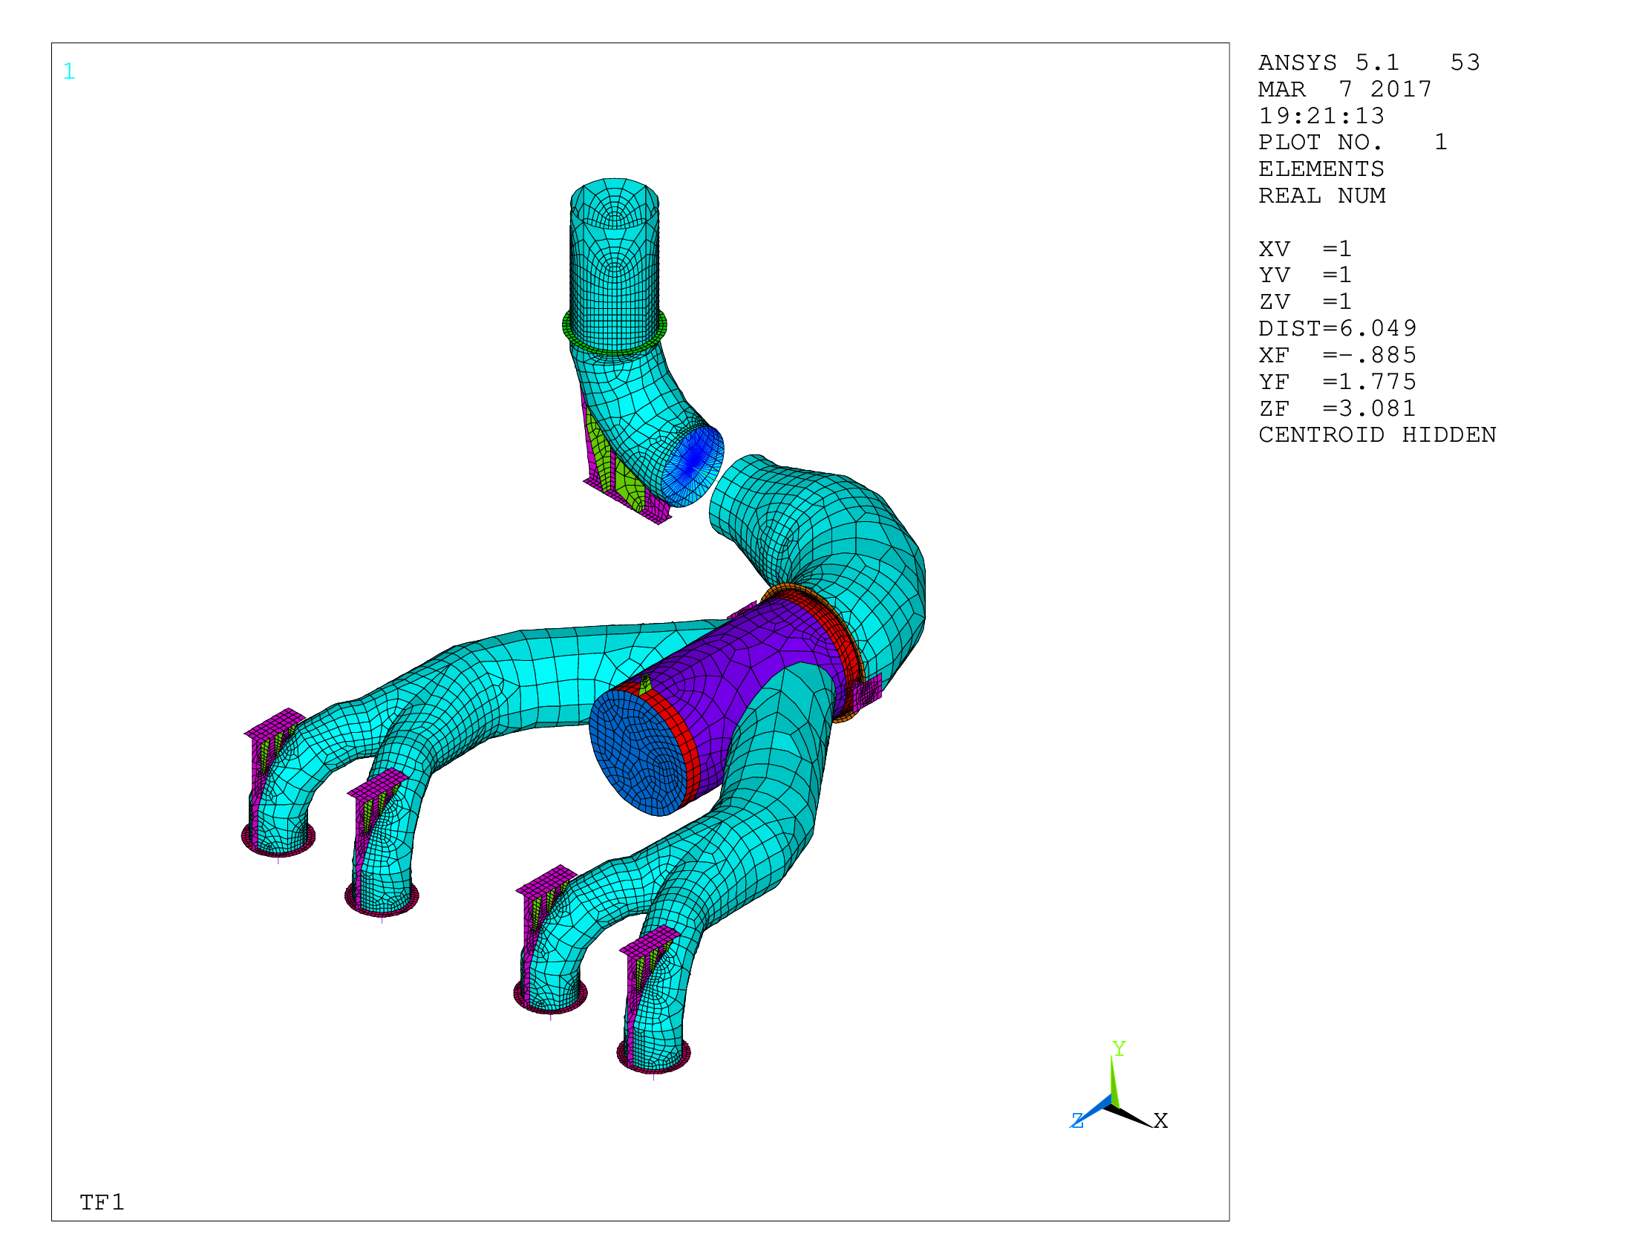Click the 'ZF =3.081' focus value
Screen dimensions: 1631x1260
(1338, 409)
